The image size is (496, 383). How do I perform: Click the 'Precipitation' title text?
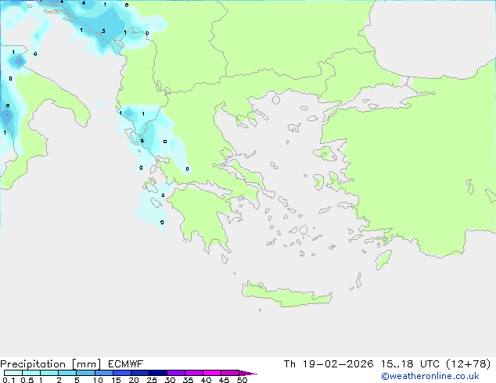(33, 364)
